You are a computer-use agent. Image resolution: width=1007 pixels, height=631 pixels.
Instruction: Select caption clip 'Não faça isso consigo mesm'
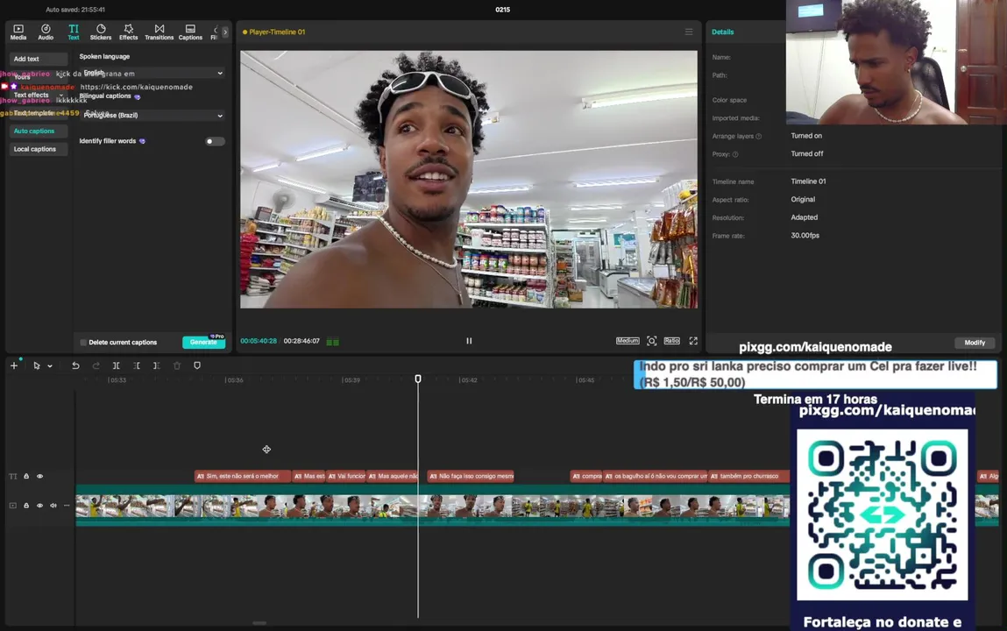[471, 476]
